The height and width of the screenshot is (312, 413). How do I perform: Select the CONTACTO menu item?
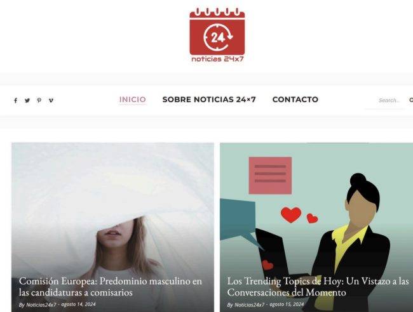(x=295, y=100)
